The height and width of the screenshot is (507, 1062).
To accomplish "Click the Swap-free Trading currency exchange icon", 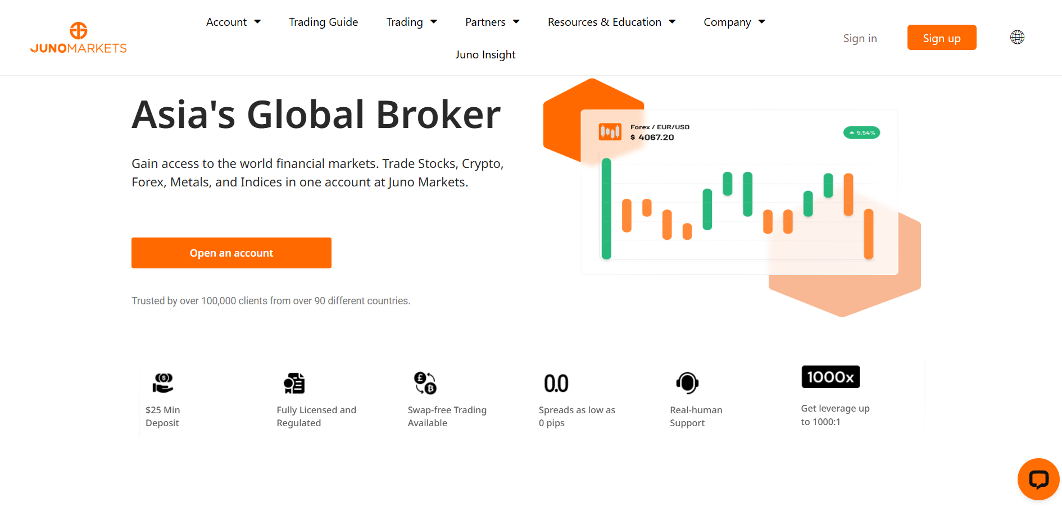I will pos(425,383).
